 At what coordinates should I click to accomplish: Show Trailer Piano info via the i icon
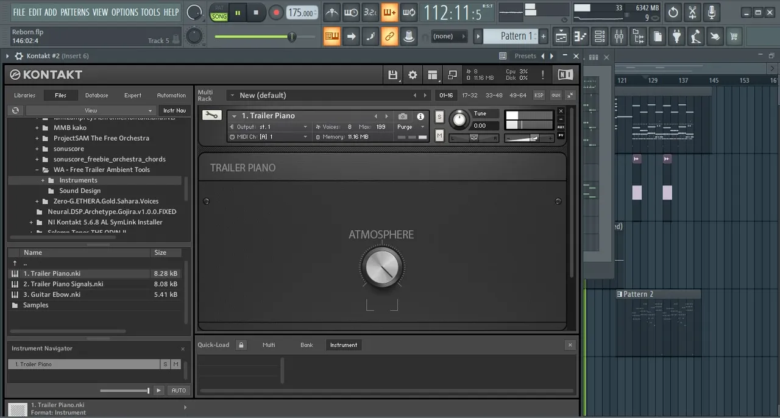(420, 116)
